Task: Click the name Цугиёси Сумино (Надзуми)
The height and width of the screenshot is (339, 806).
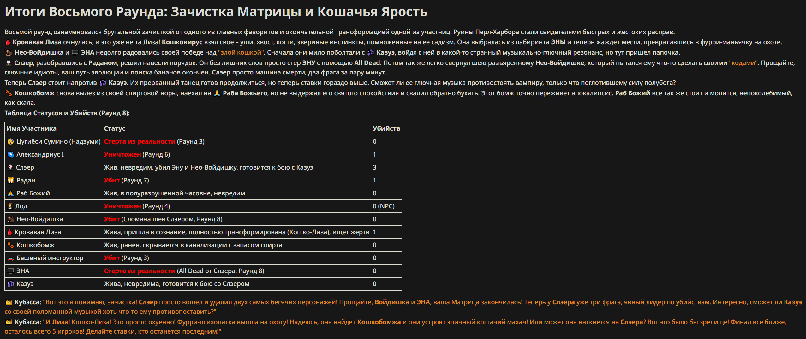Action: 58,141
